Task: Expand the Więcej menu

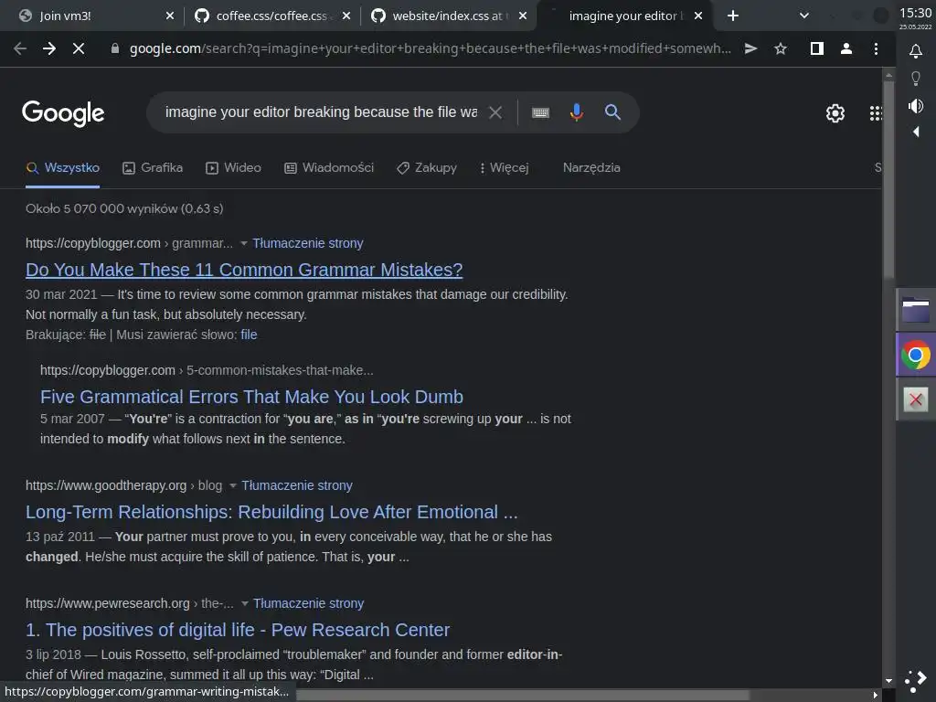Action: (x=505, y=168)
